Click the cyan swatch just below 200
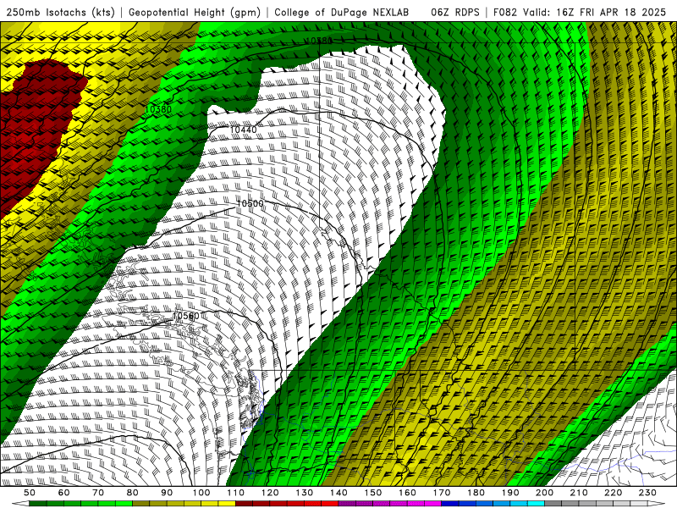Viewport: 677px width, 508px height. pyautogui.click(x=536, y=504)
